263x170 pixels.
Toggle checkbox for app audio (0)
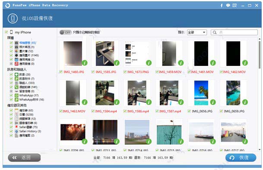coord(11,64)
